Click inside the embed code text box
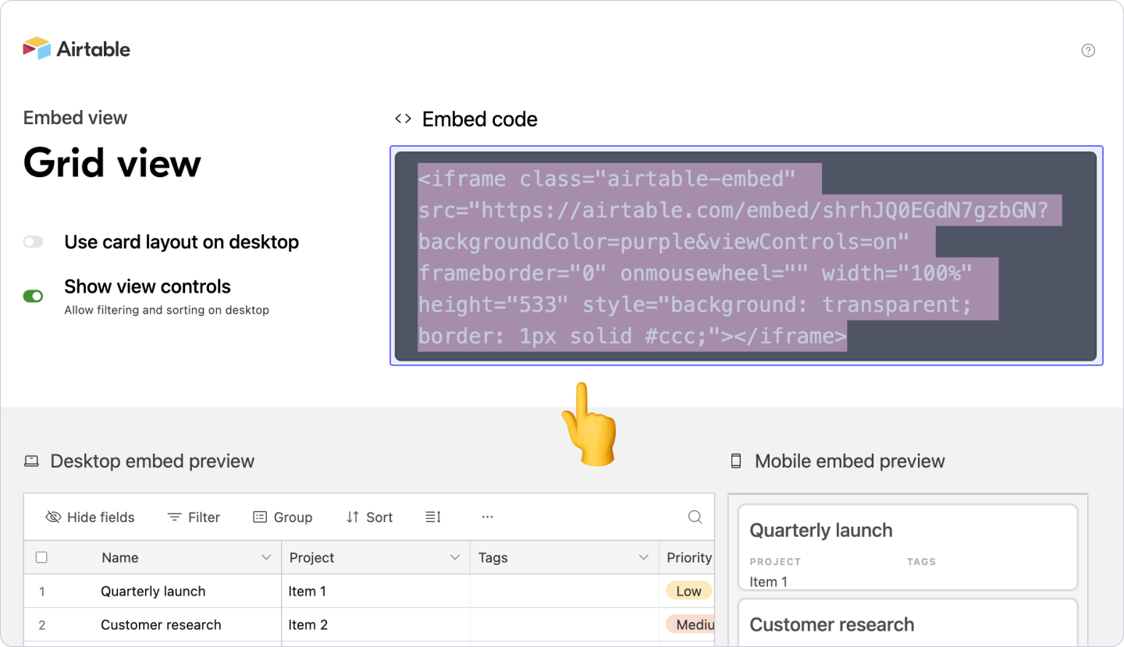Image resolution: width=1124 pixels, height=647 pixels. [745, 256]
